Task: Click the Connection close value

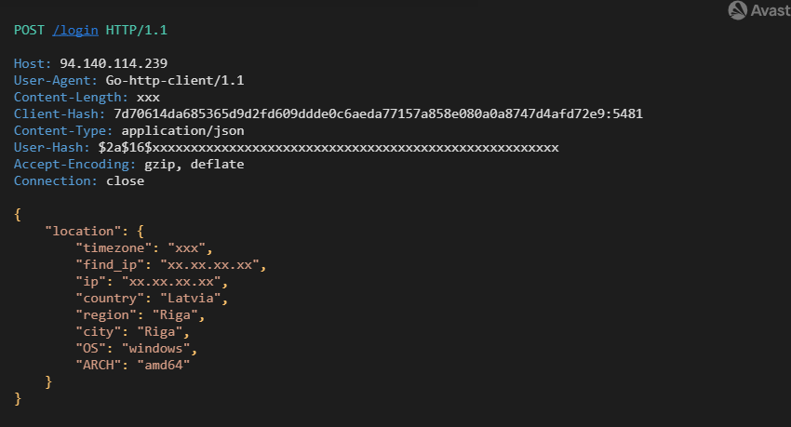Action: pyautogui.click(x=125, y=181)
